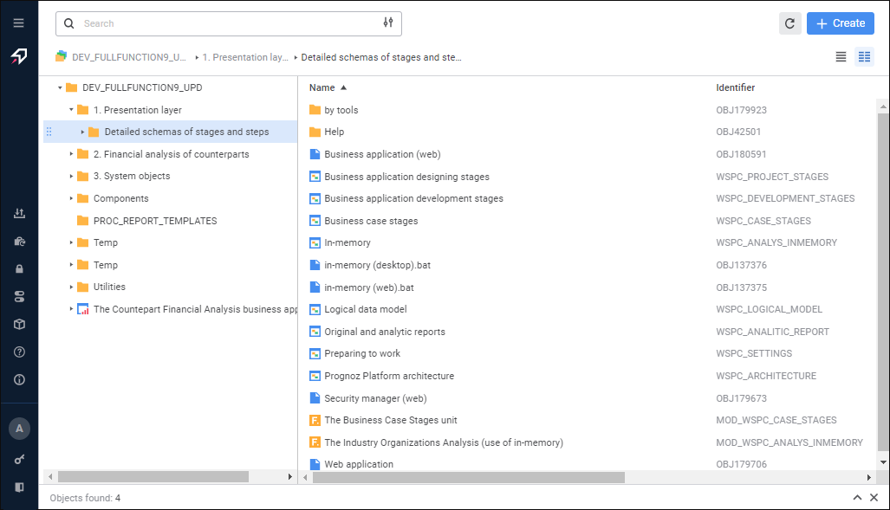Viewport: 890px width, 510px height.
Task: Open the hamburger menu in the sidebar
Action: click(x=19, y=23)
